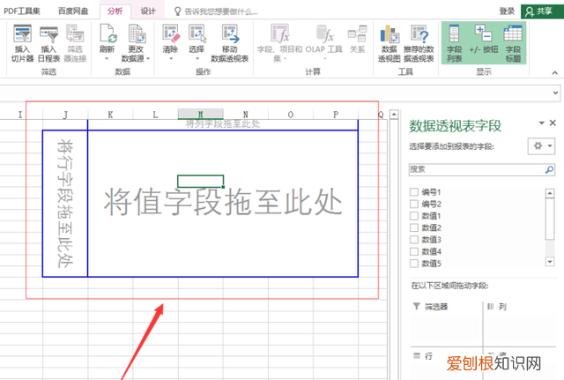
Task: Open the 百度网盘 tab
Action: click(x=73, y=11)
